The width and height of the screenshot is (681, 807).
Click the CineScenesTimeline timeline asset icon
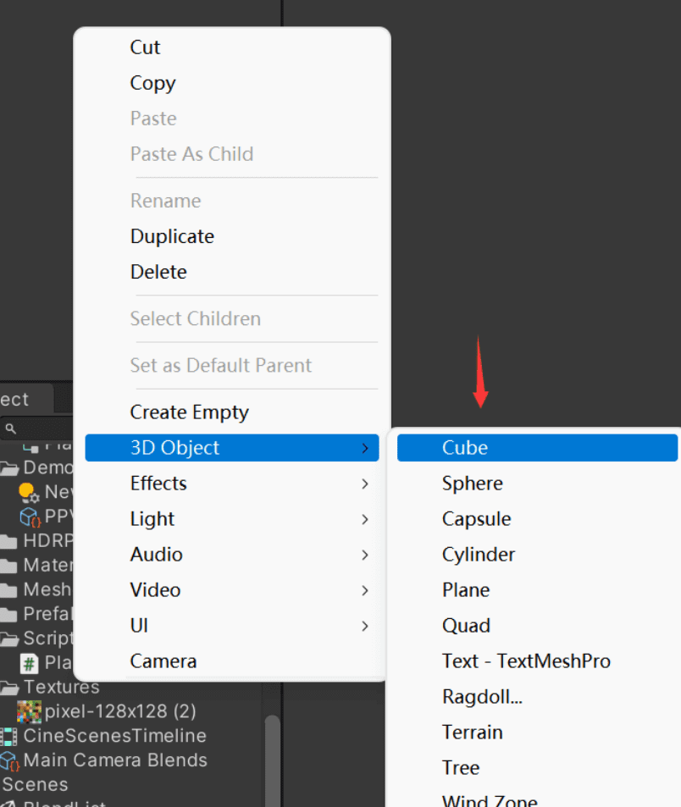(x=8, y=737)
